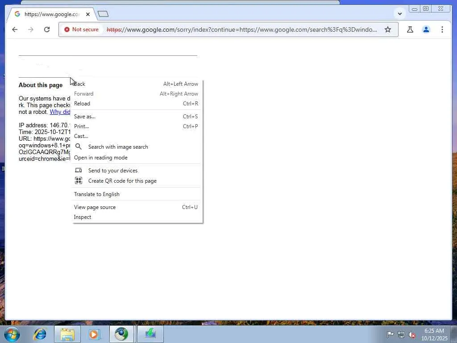This screenshot has width=457, height=343.
Task: Go back with the browser back arrow
Action: tap(15, 29)
